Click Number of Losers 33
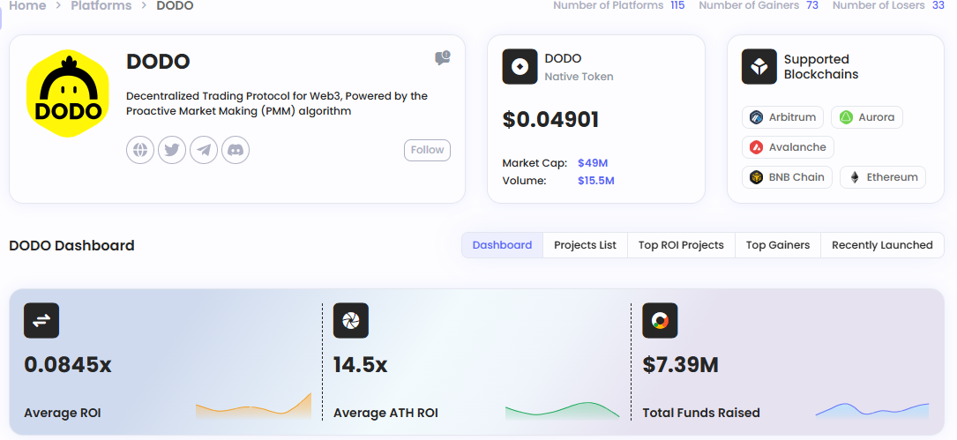 [889, 5]
